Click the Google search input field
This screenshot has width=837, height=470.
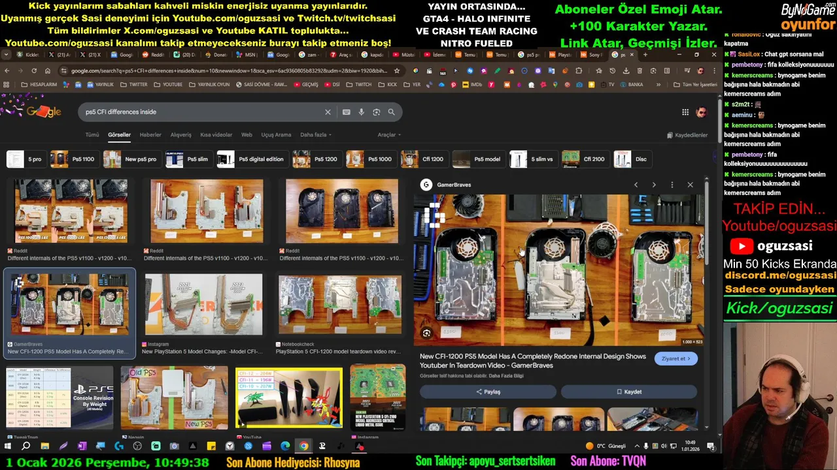(x=203, y=112)
